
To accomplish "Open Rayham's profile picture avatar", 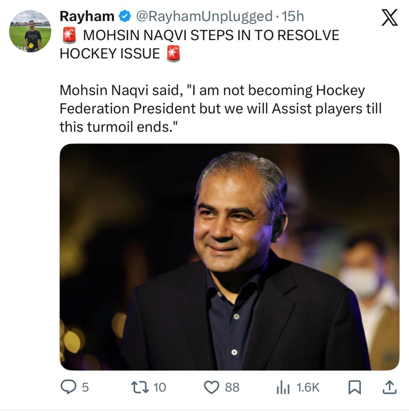I will tap(30, 31).
